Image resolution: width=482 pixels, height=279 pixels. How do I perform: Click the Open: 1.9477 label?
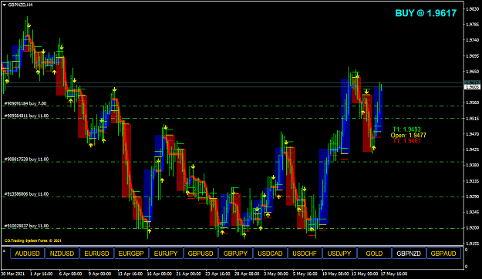[x=409, y=135]
